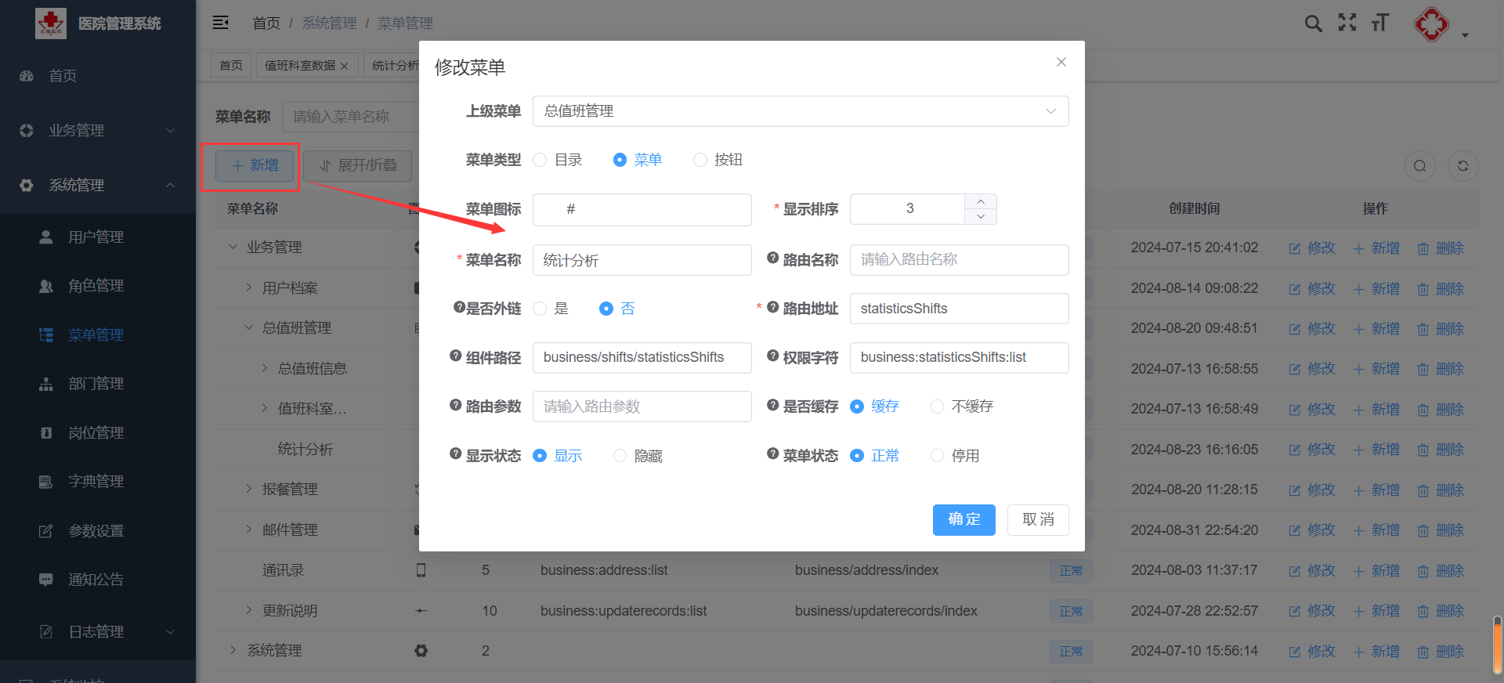Toggle fullscreen mode icon in header
Viewport: 1504px width, 683px height.
(x=1347, y=23)
